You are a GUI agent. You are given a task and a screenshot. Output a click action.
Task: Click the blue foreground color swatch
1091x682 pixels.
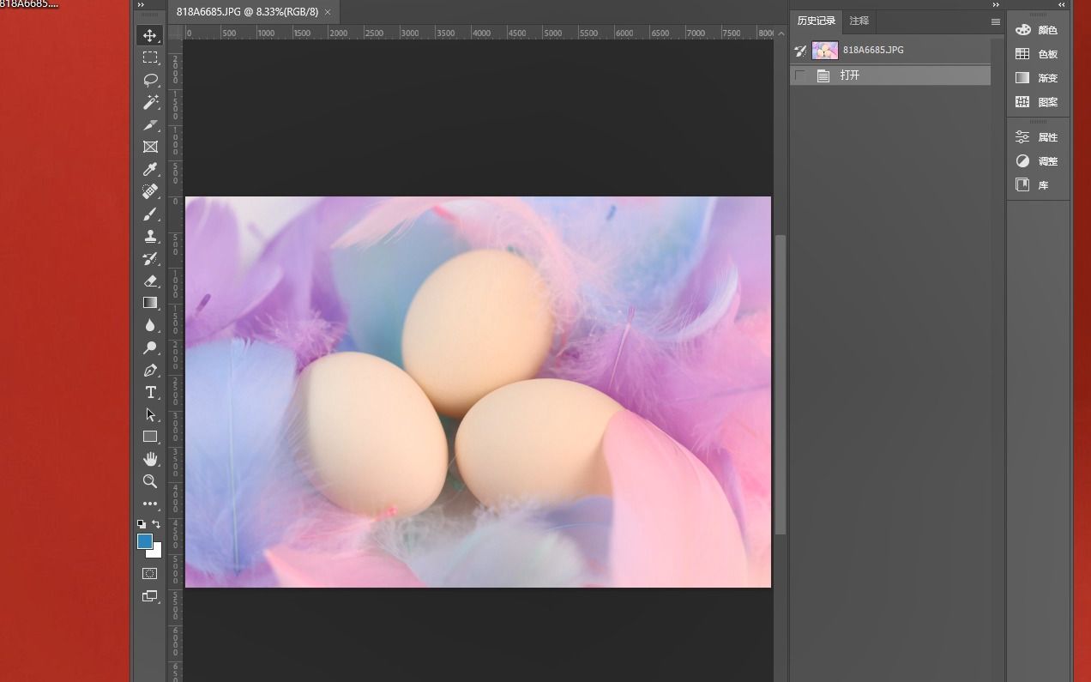click(x=145, y=541)
